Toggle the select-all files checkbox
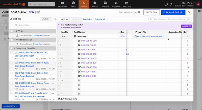 point(11,25)
